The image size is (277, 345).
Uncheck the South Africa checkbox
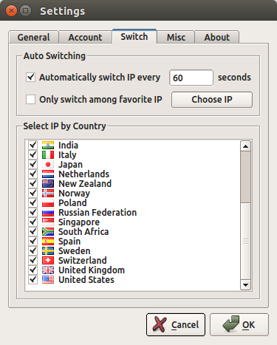tap(33, 232)
